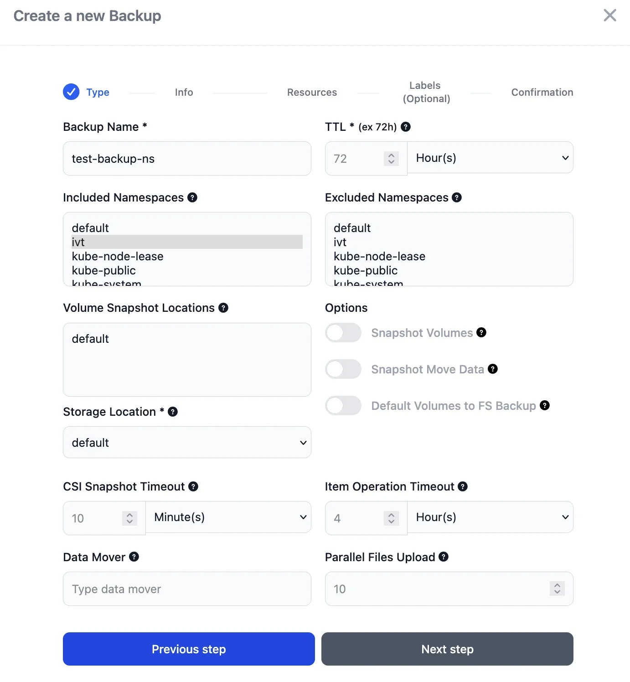Click the Next step button

pos(447,649)
